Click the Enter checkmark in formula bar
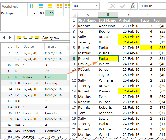This screenshot has width=166, height=140. [x=123, y=6]
